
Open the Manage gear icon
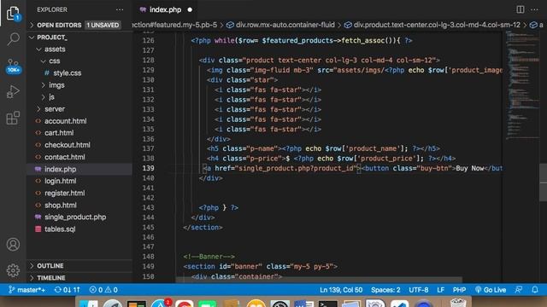[13, 270]
